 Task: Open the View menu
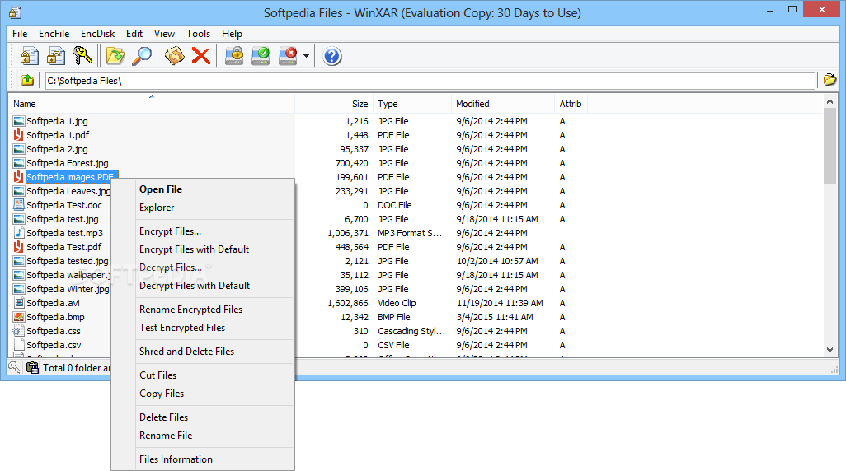coord(164,34)
